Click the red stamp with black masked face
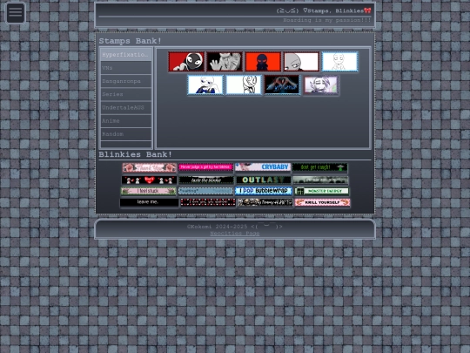Viewport: 470px width, 353px height. click(x=186, y=62)
